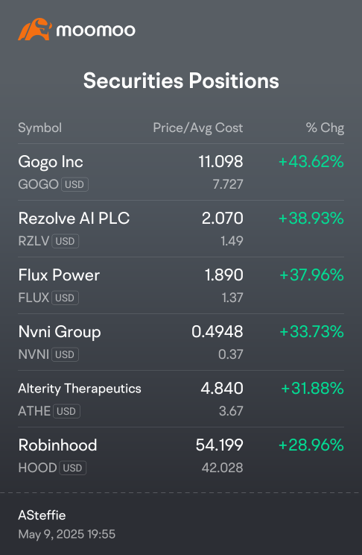Click Gogo Inc's +43.62% change value
362x555 pixels.
click(311, 162)
